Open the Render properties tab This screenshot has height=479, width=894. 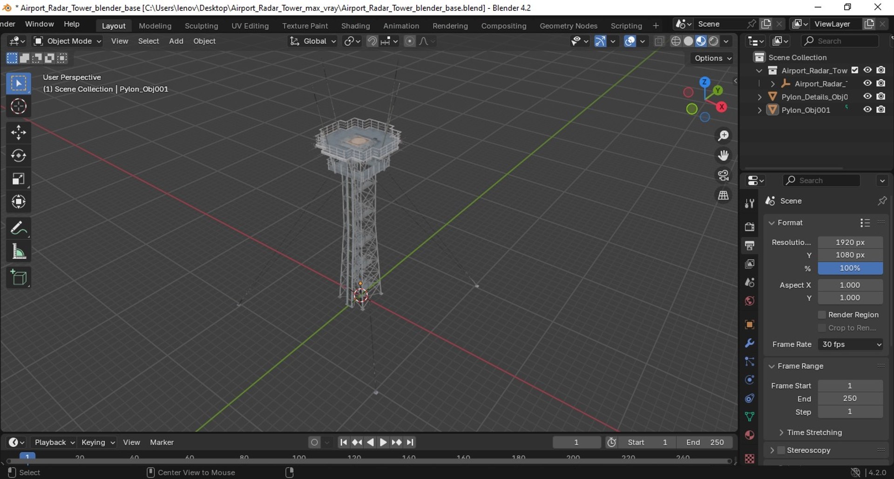(750, 227)
